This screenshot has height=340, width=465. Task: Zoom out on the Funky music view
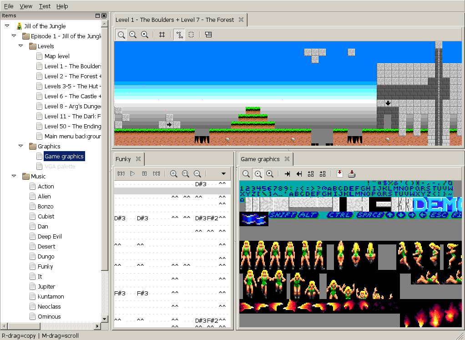pyautogui.click(x=197, y=173)
